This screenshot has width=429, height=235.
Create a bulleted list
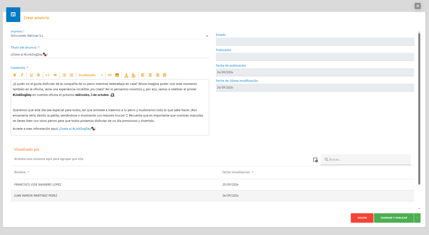(x=71, y=75)
